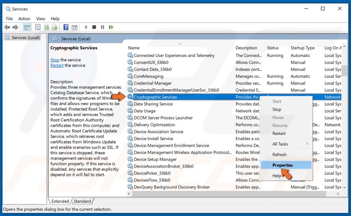This screenshot has height=216, width=351.
Task: Open the Properties sheet toolbar icon
Action: pyautogui.click(x=38, y=27)
